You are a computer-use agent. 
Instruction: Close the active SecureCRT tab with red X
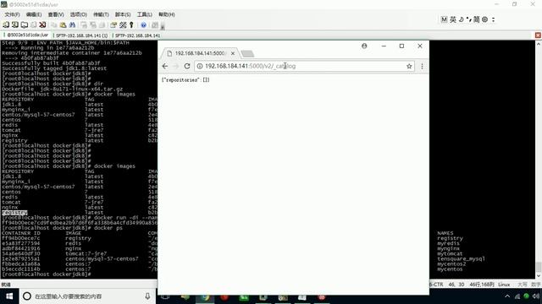coord(538,35)
